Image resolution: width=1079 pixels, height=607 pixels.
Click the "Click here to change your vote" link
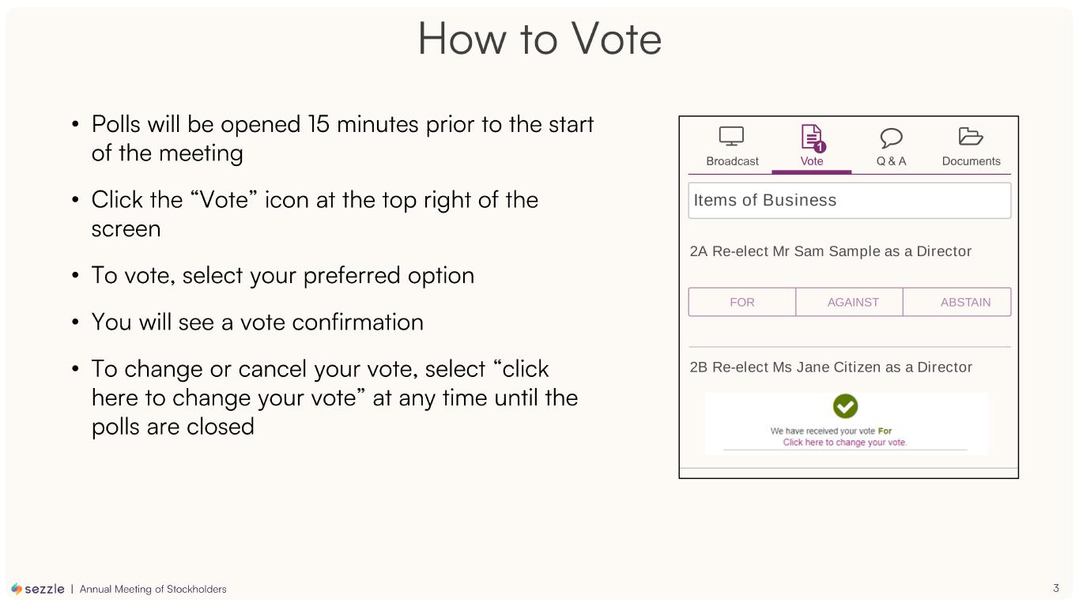844,443
